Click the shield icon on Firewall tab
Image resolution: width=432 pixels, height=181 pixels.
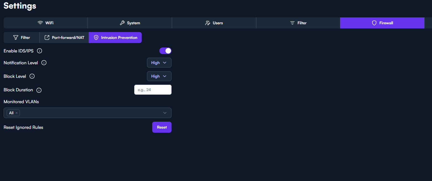(374, 23)
